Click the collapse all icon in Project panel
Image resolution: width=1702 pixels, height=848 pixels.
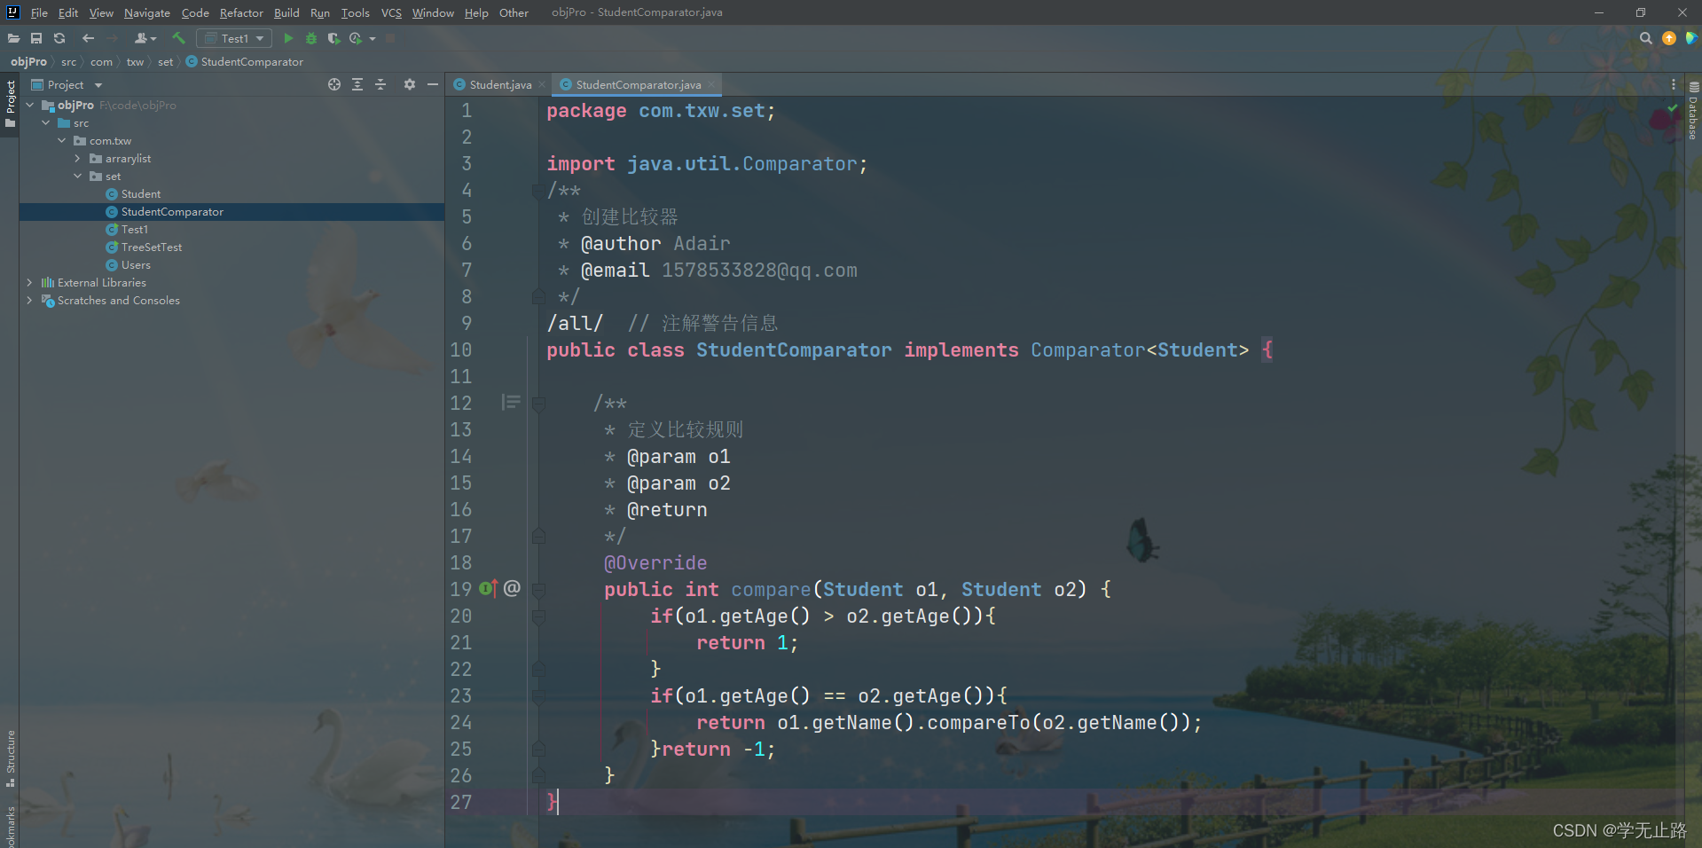(380, 84)
